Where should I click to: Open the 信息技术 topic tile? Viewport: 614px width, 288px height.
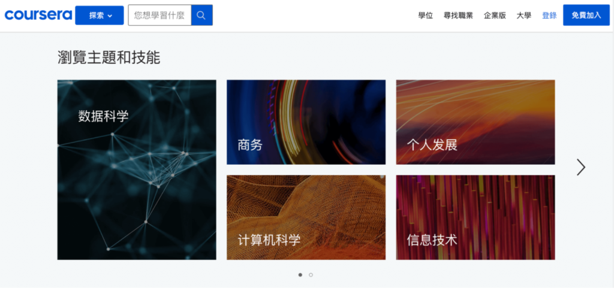pyautogui.click(x=475, y=217)
